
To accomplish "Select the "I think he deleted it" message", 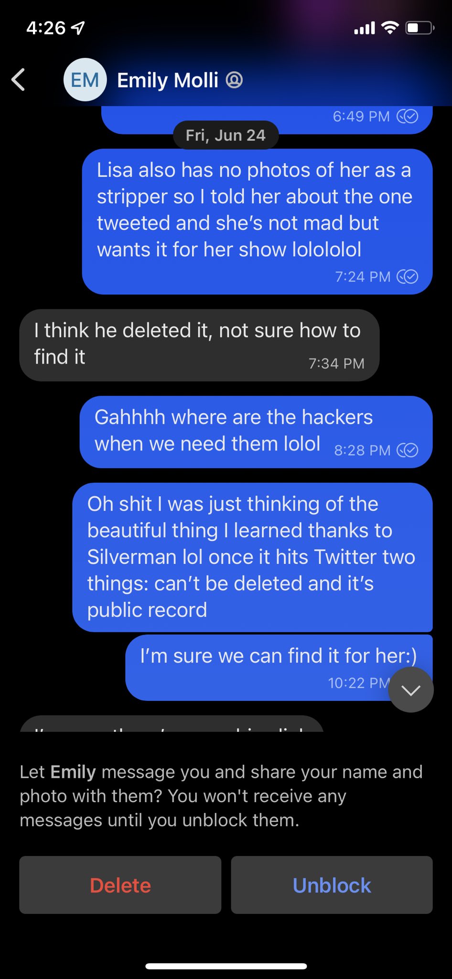I will pyautogui.click(x=199, y=345).
